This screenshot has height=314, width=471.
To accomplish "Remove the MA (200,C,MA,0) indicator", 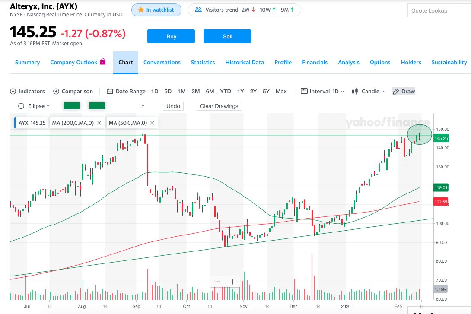I will click(99, 123).
